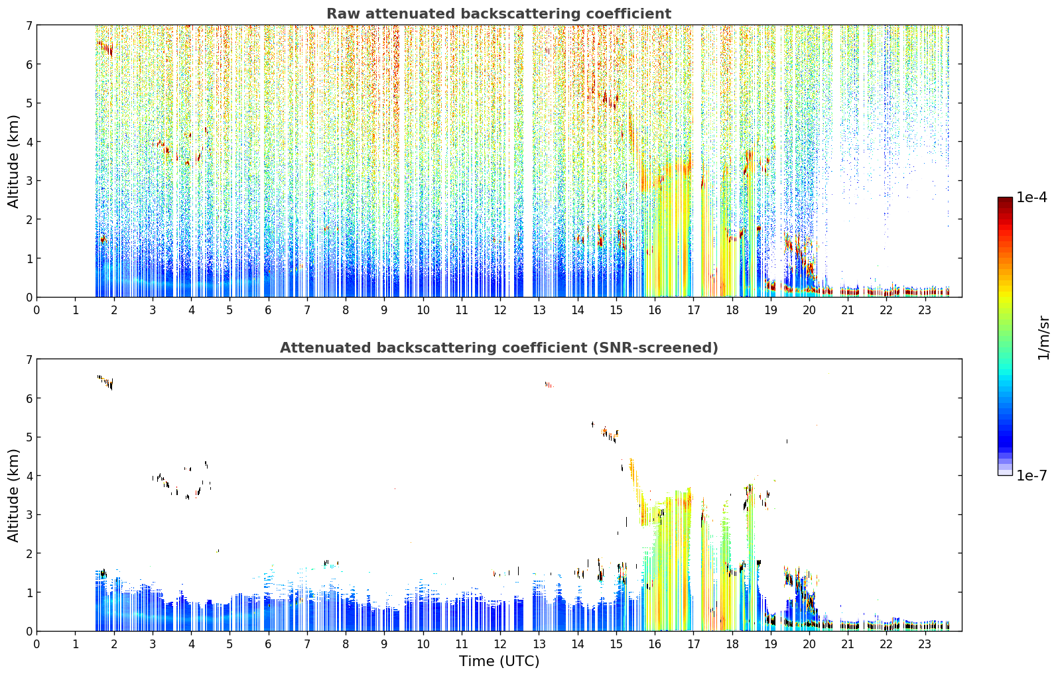Click hour 0 tick label on the bottom plot

(x=36, y=644)
